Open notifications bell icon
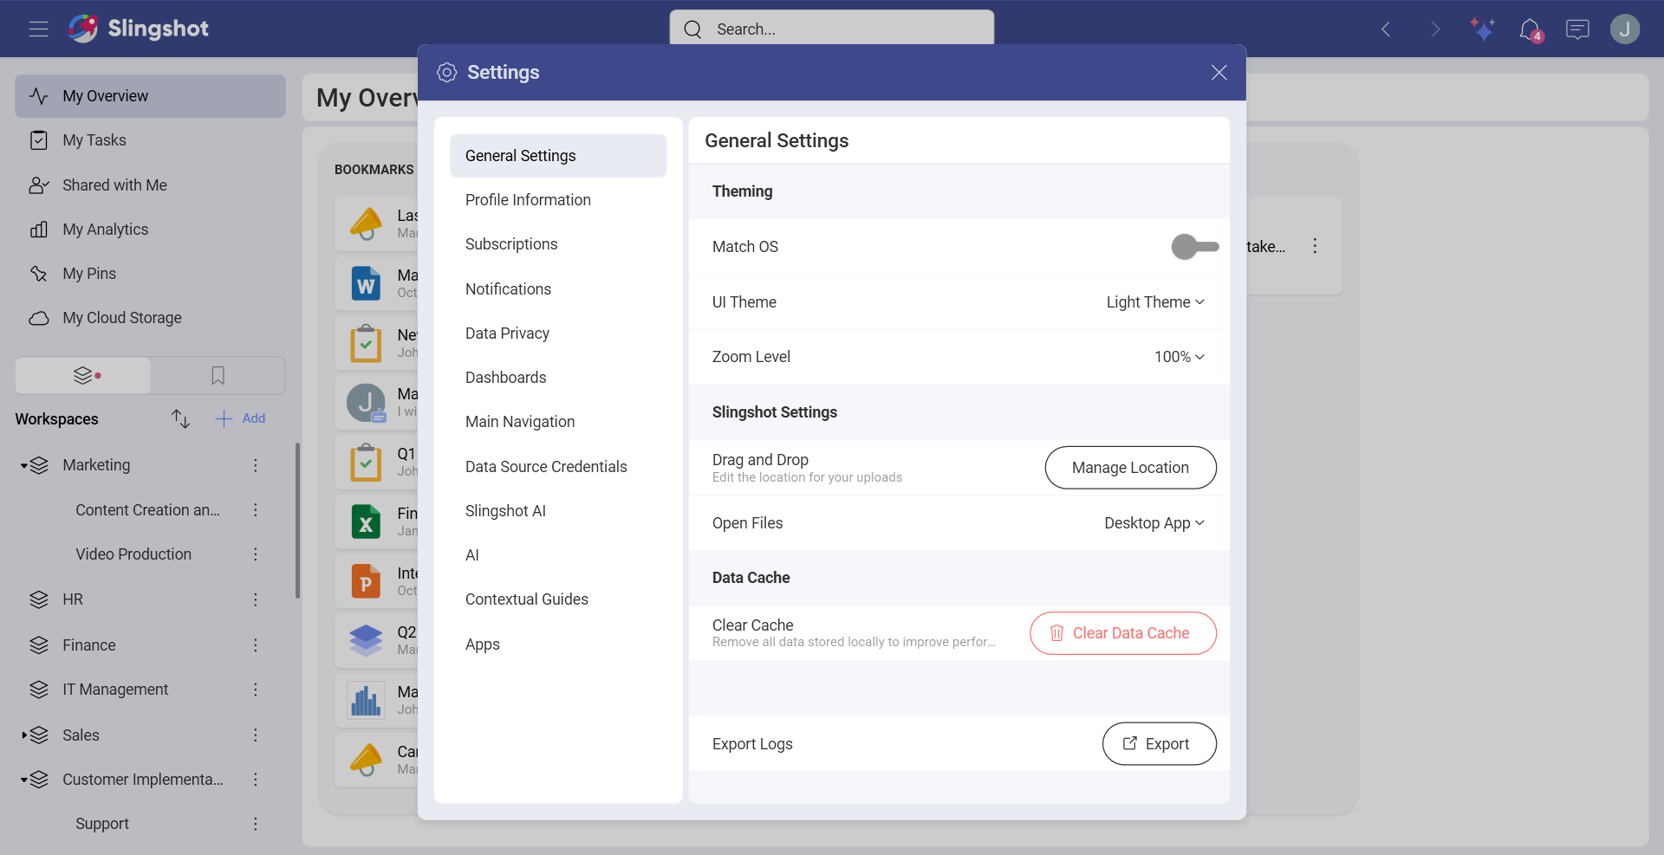The width and height of the screenshot is (1664, 855). click(1531, 29)
